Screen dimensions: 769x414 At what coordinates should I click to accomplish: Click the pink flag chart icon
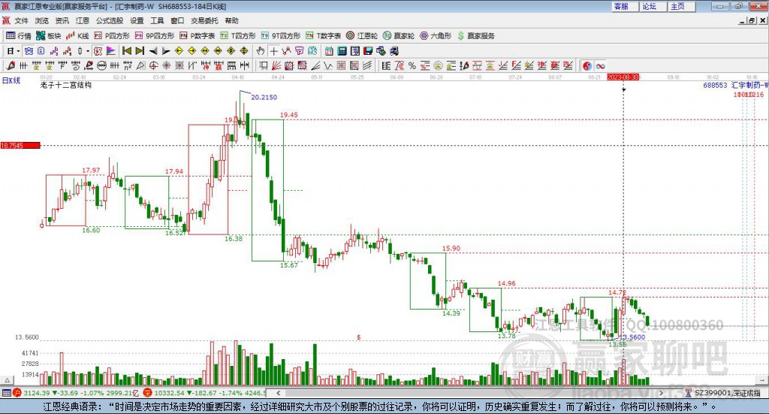tap(111, 51)
